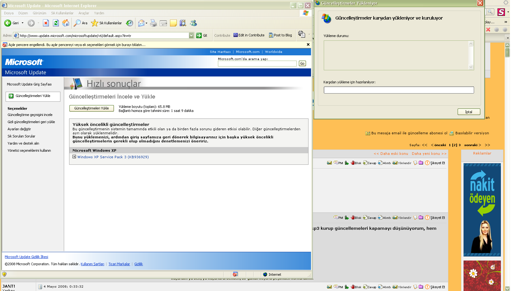Refresh the page using the green arrows icon
The width and height of the screenshot is (523, 291).
point(56,23)
